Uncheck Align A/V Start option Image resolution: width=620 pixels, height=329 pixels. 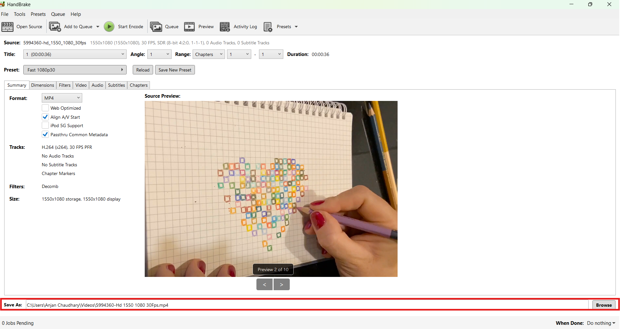pos(45,117)
